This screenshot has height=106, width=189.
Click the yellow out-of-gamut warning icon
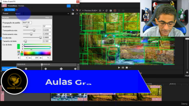[22, 52]
